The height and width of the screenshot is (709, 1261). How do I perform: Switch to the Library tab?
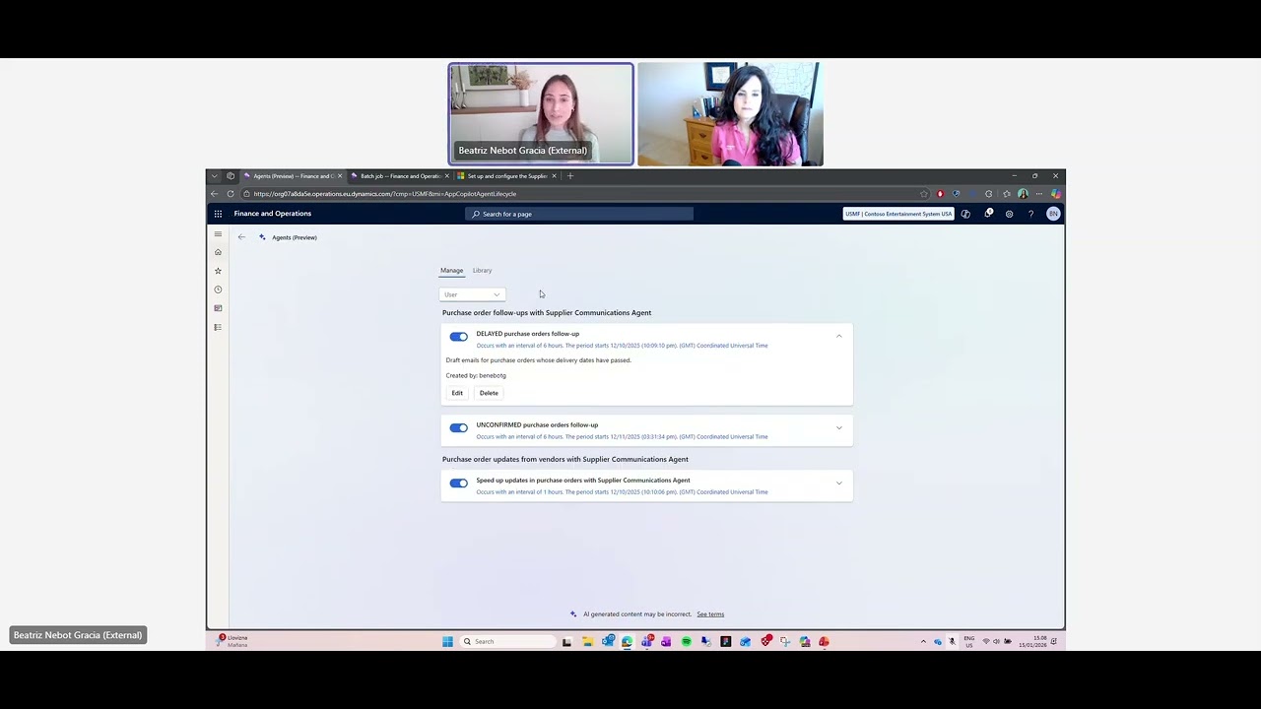[x=482, y=271]
